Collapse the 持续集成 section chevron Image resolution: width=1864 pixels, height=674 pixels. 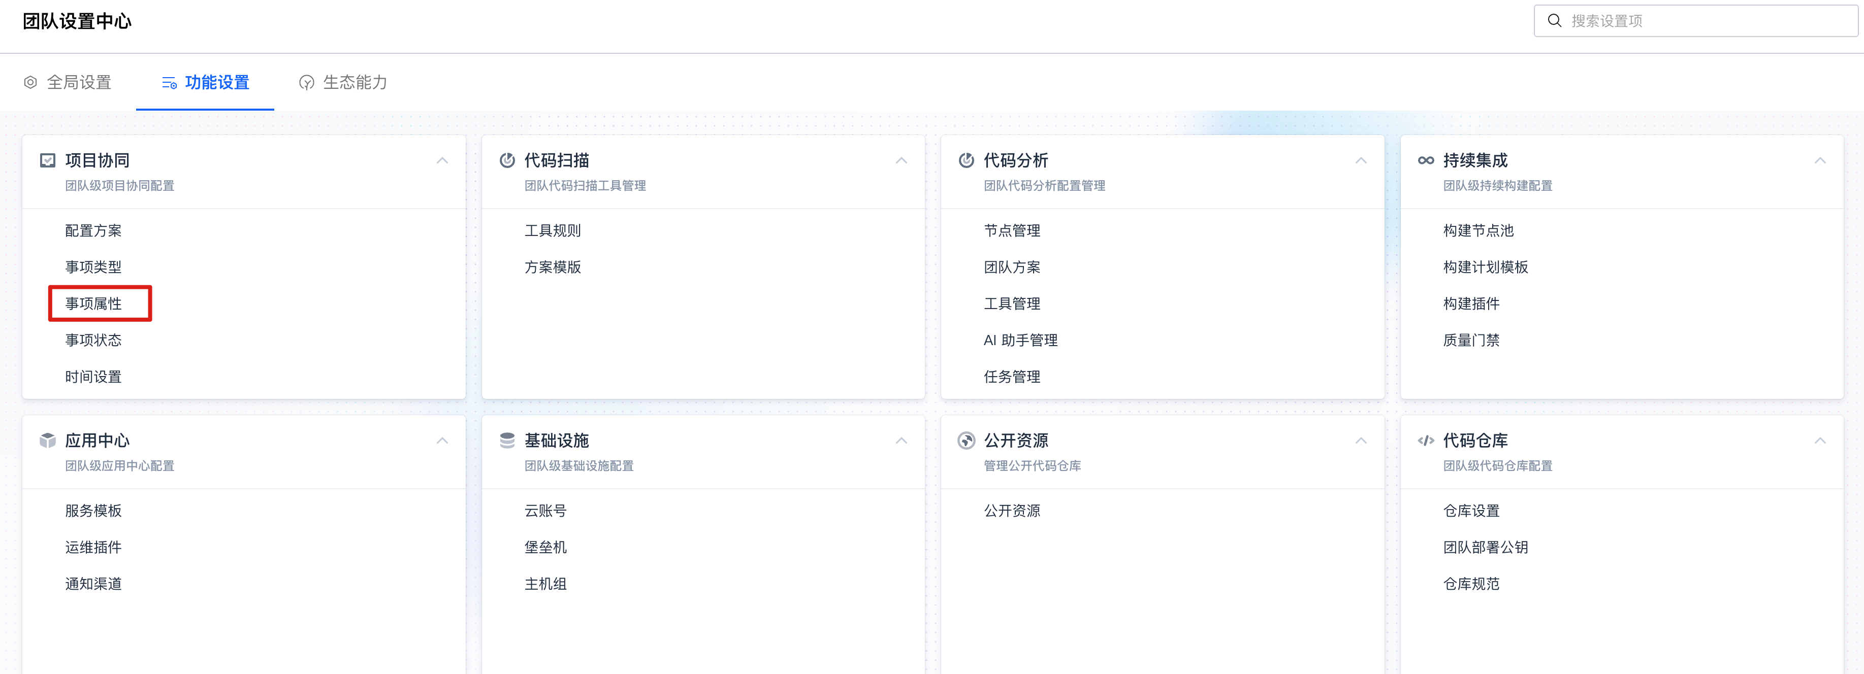point(1820,160)
